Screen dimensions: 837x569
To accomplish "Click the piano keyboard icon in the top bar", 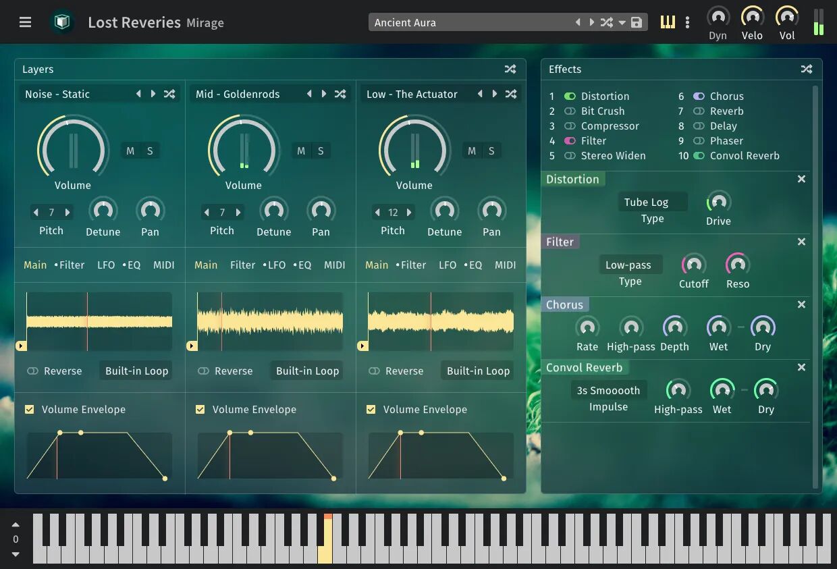I will 667,22.
